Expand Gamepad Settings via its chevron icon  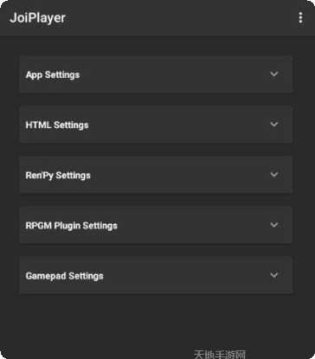point(274,274)
